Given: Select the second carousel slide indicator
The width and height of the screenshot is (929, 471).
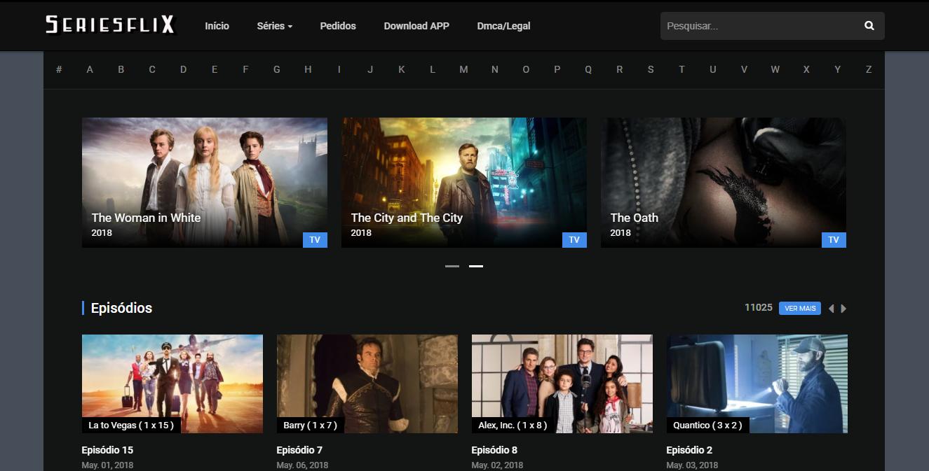Looking at the screenshot, I should (x=476, y=266).
